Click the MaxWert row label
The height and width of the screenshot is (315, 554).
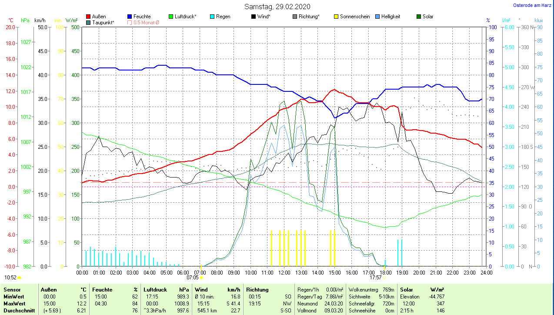[14, 303]
